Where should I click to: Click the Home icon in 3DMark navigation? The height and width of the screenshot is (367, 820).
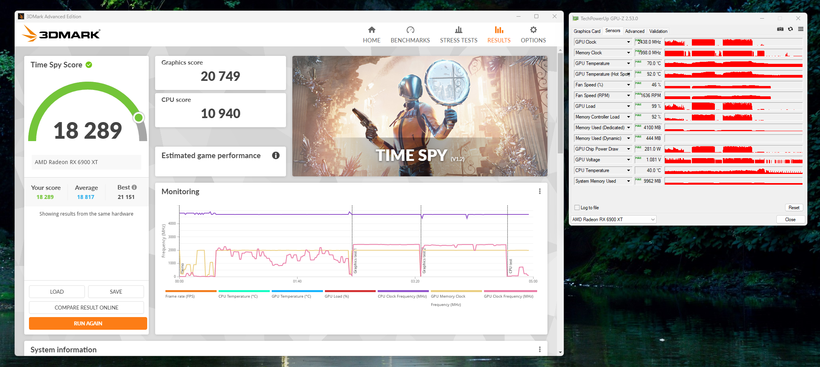[x=372, y=30]
